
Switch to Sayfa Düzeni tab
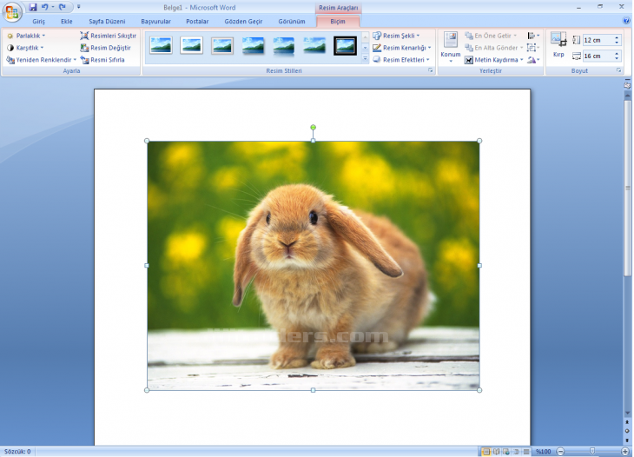coord(107,22)
